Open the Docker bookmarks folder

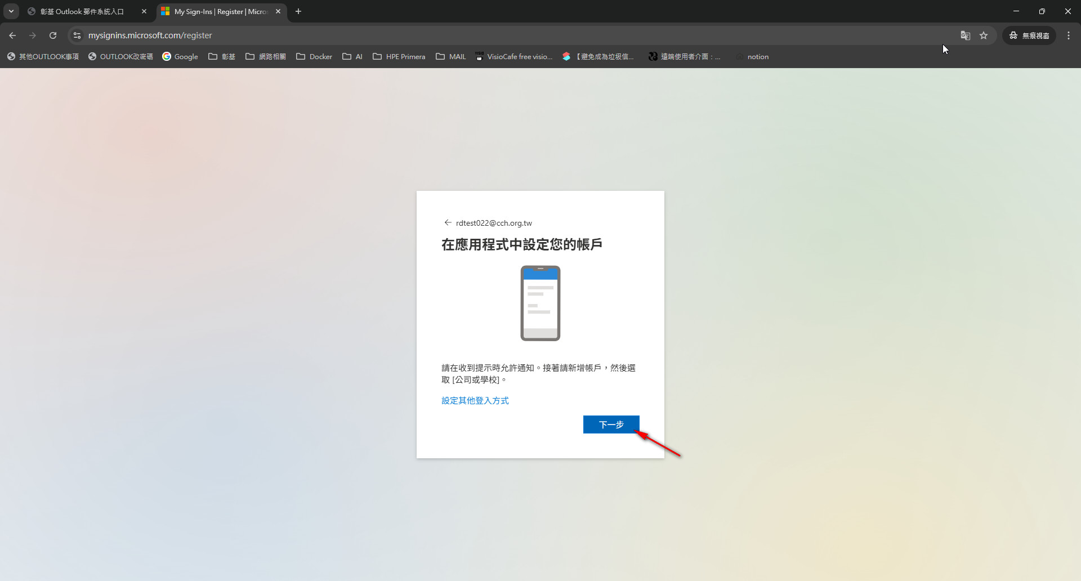point(314,57)
